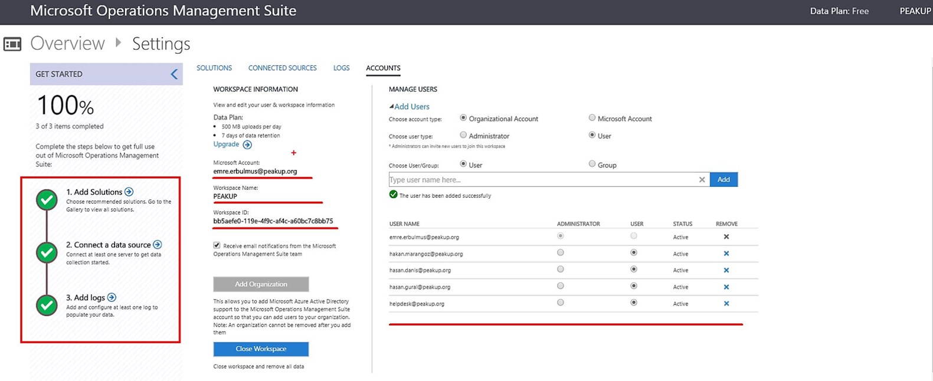933x381 pixels.
Task: Select User role for helpdesk@peakup.org
Action: pyautogui.click(x=634, y=303)
